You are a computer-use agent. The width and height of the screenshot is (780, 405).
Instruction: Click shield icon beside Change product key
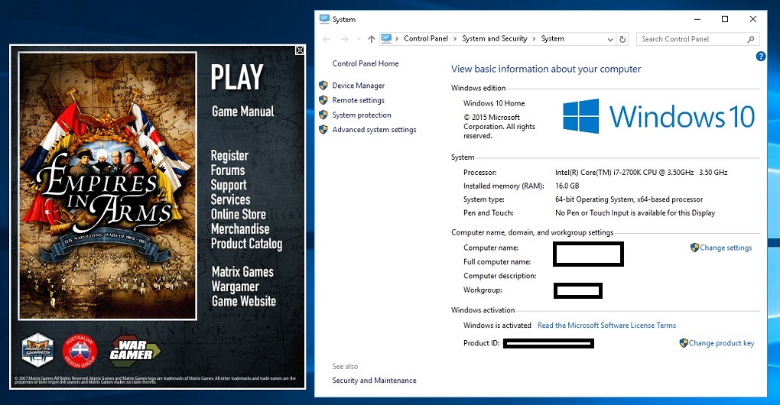point(684,343)
